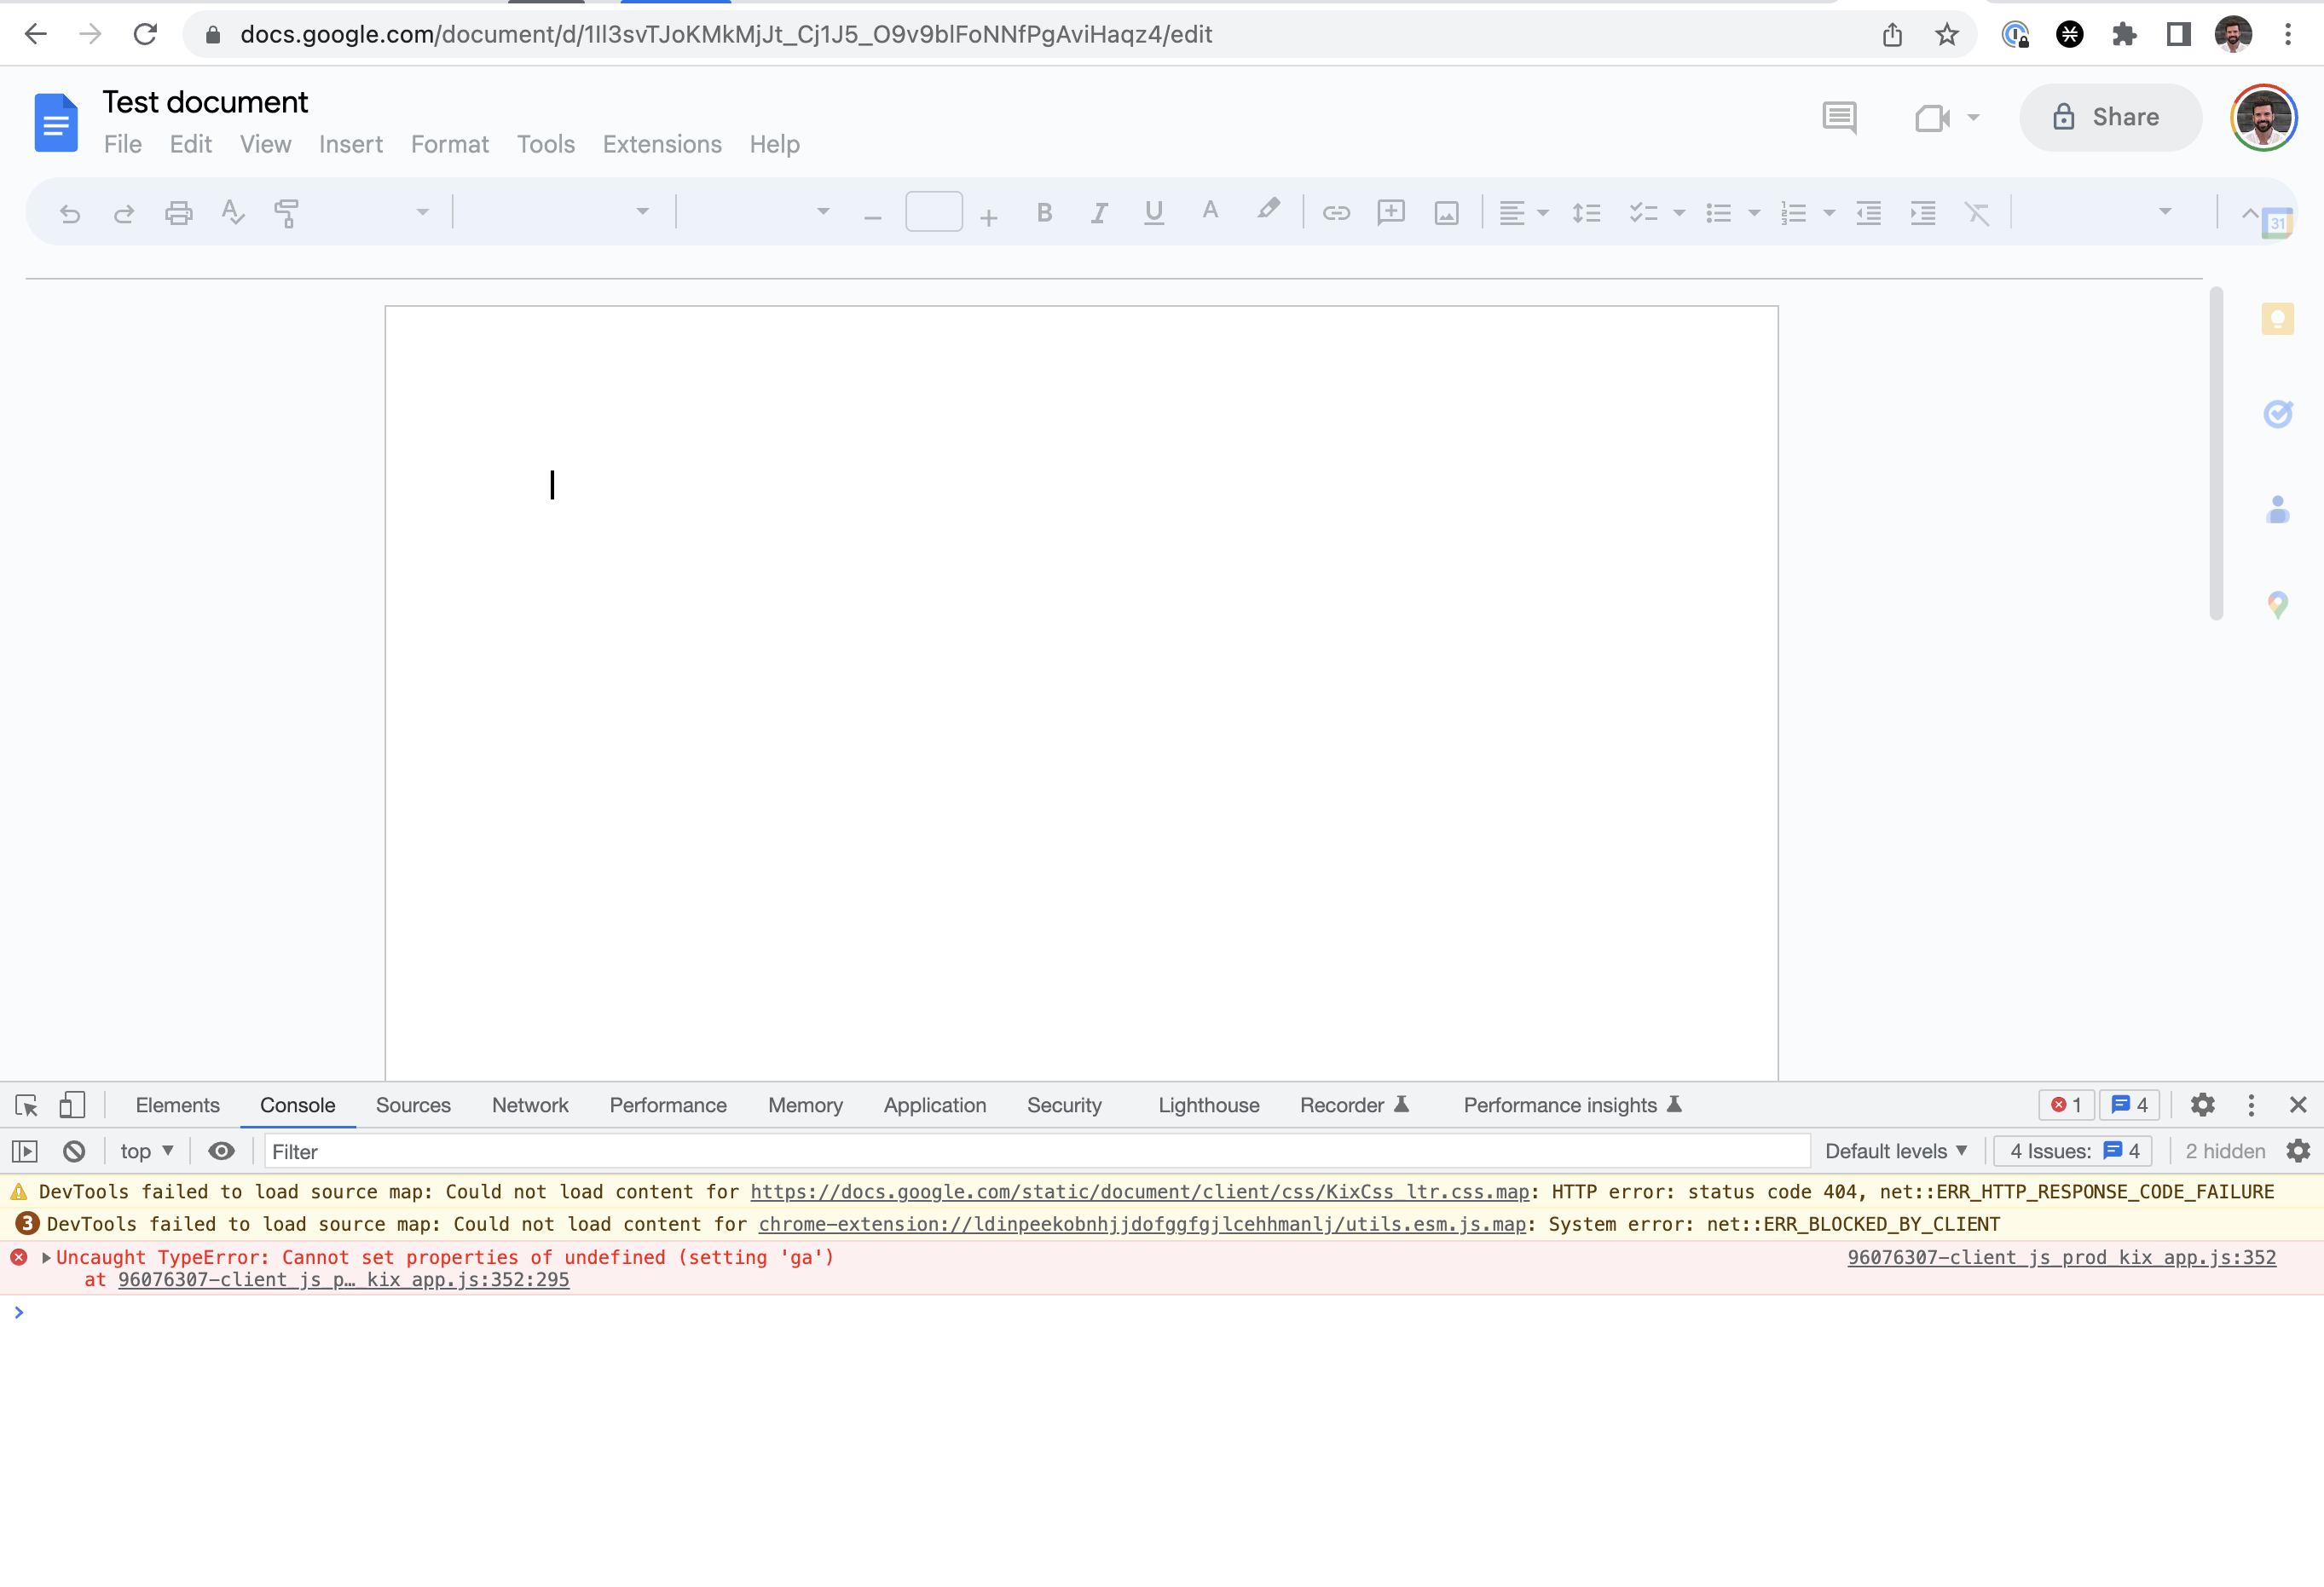
Task: Switch to the Network tab in DevTools
Action: click(530, 1105)
